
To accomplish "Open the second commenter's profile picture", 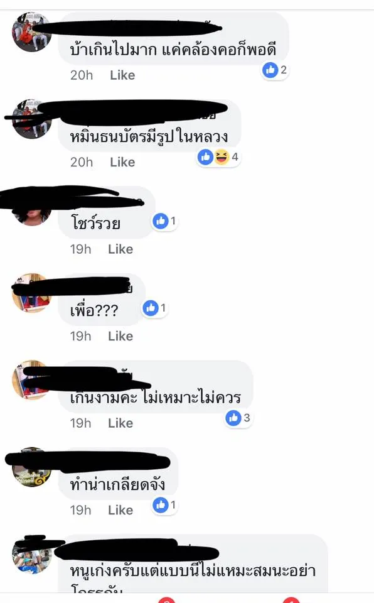I will [x=32, y=119].
